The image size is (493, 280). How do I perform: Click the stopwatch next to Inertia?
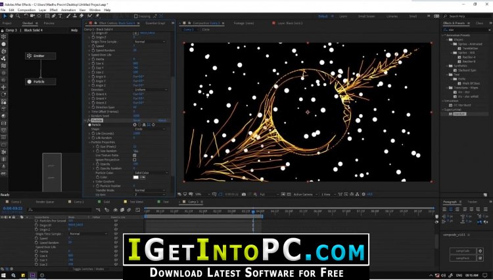93,59
